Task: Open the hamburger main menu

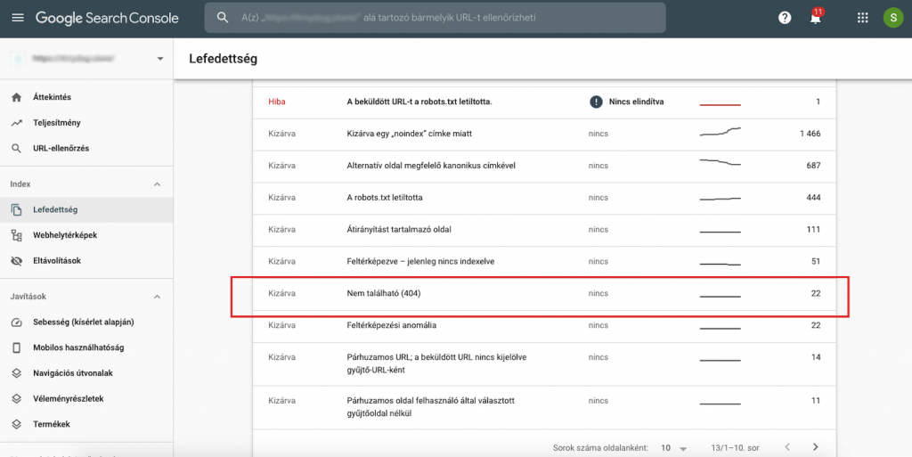Action: [18, 18]
